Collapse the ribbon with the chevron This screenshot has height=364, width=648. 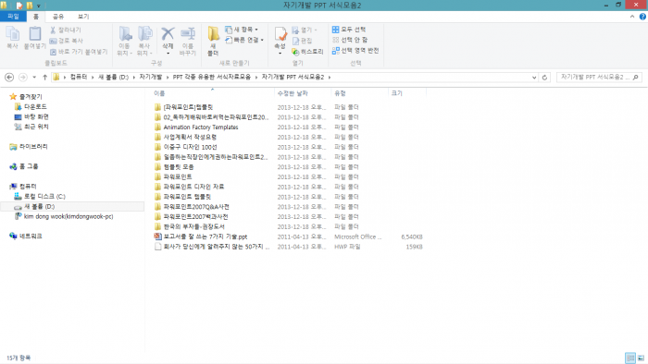pyautogui.click(x=632, y=17)
